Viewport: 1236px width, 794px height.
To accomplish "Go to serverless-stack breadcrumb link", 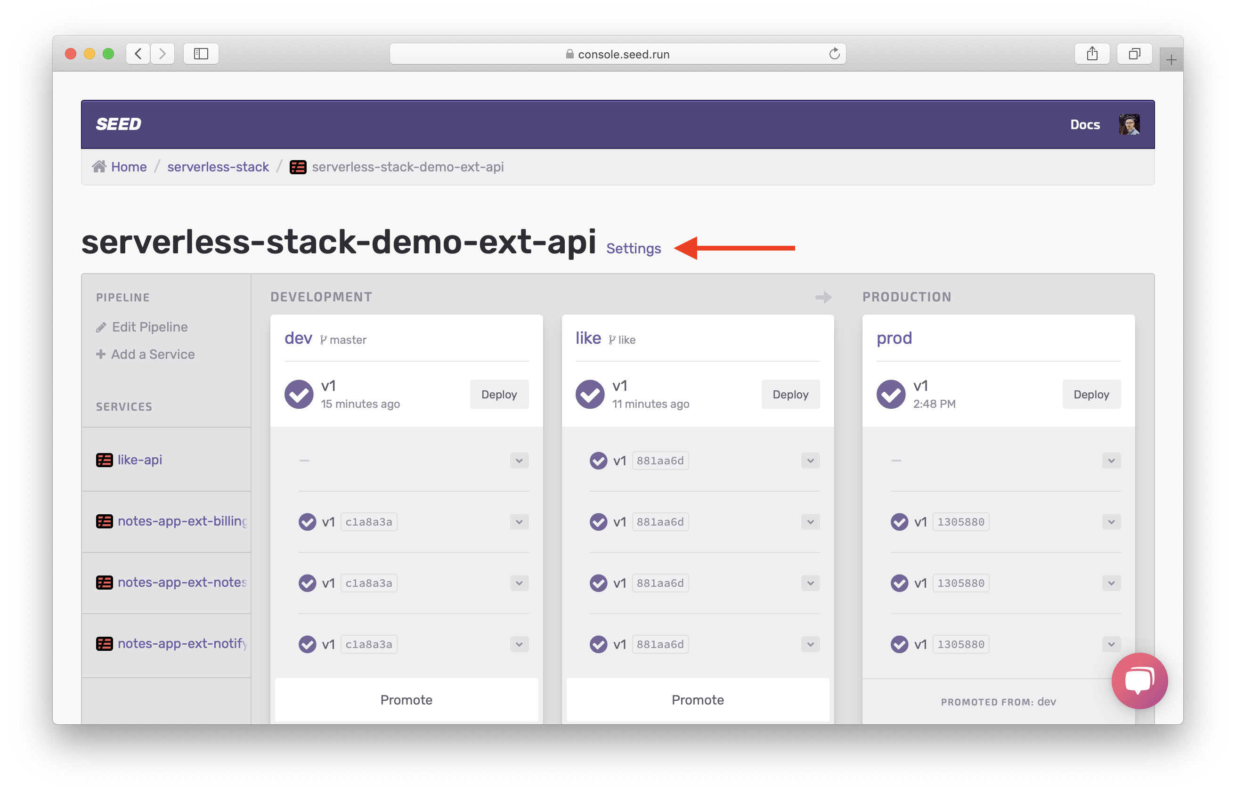I will click(x=218, y=167).
